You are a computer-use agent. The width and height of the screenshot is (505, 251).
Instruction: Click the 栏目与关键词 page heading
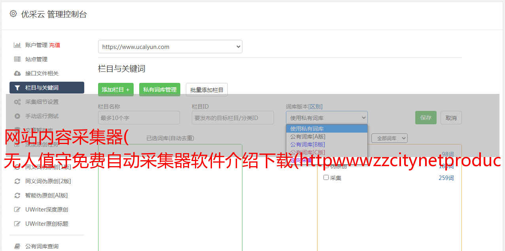pyautogui.click(x=122, y=69)
